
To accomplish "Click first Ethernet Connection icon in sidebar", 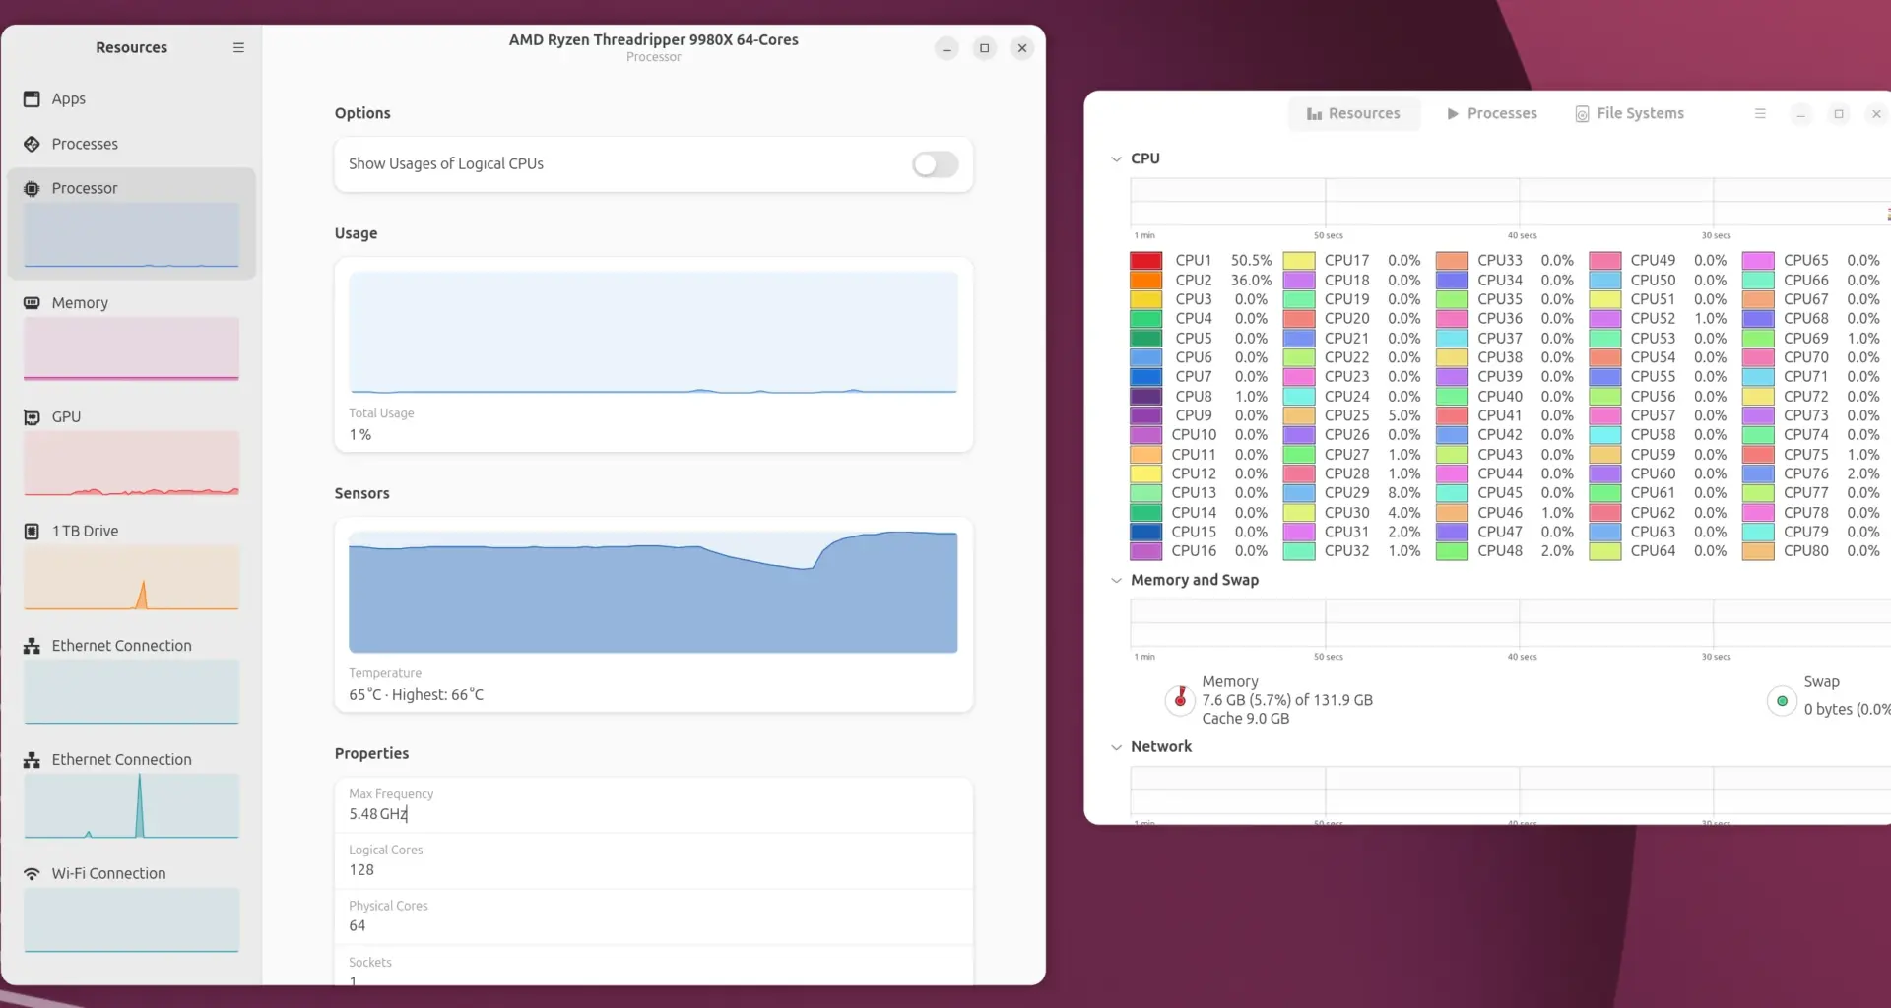I will [x=32, y=645].
